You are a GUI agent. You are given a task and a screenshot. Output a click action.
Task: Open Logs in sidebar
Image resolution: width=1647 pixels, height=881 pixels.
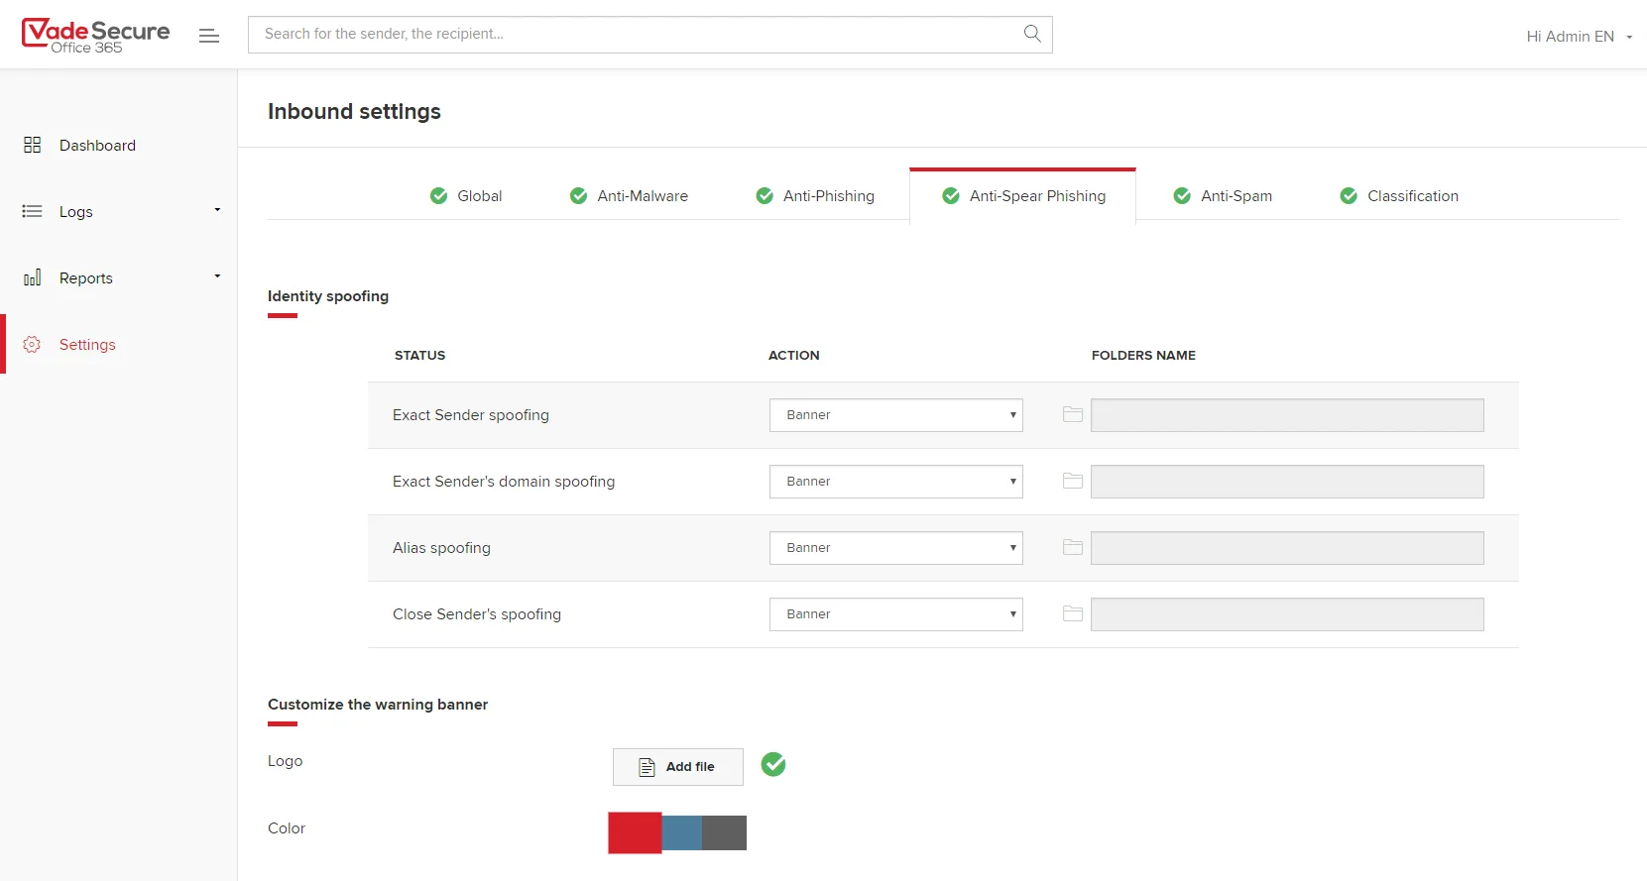tap(76, 211)
